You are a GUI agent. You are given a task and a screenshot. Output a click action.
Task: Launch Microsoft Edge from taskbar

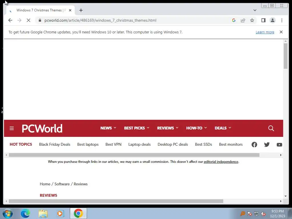pyautogui.click(x=25, y=213)
